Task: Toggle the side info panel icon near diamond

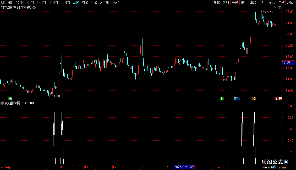Action: coord(279,8)
